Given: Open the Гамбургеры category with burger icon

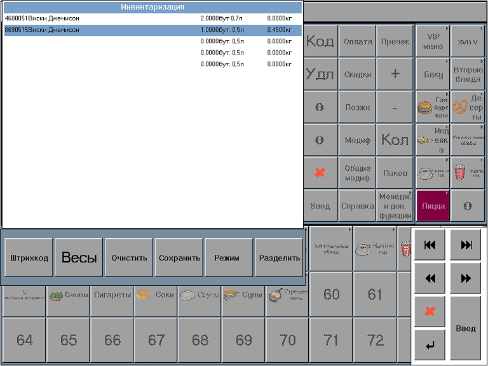Looking at the screenshot, I should point(433,107).
